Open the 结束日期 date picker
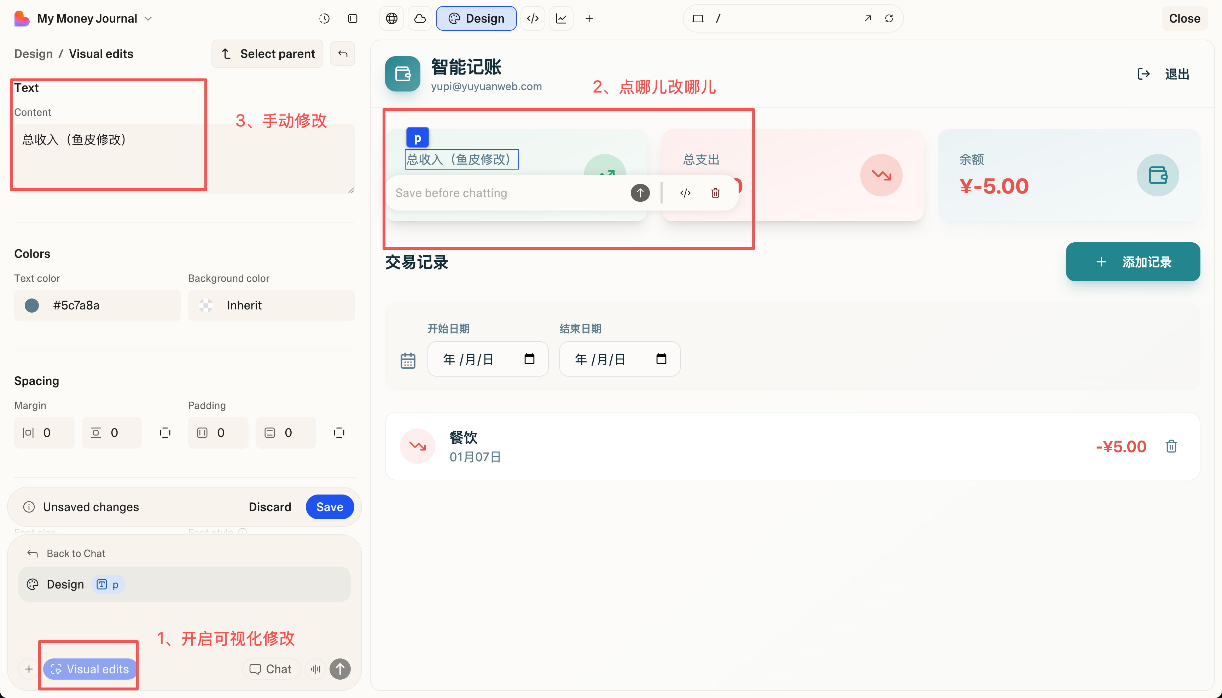The image size is (1222, 698). (661, 359)
